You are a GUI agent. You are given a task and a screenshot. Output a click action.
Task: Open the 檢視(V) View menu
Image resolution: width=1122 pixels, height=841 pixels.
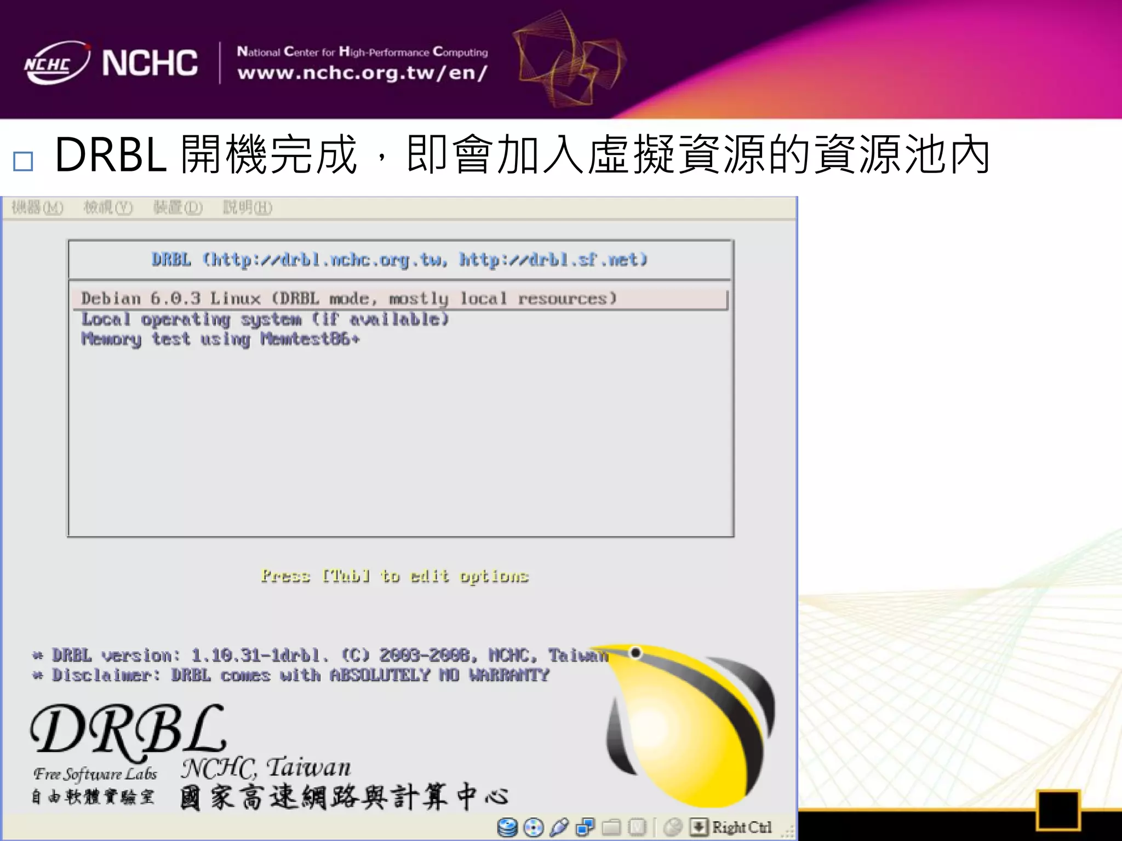point(108,208)
